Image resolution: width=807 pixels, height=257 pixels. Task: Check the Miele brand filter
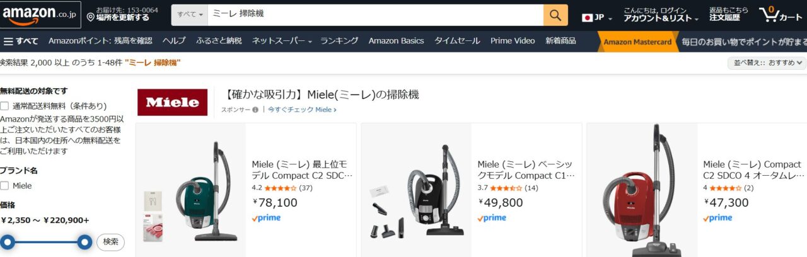(x=4, y=186)
